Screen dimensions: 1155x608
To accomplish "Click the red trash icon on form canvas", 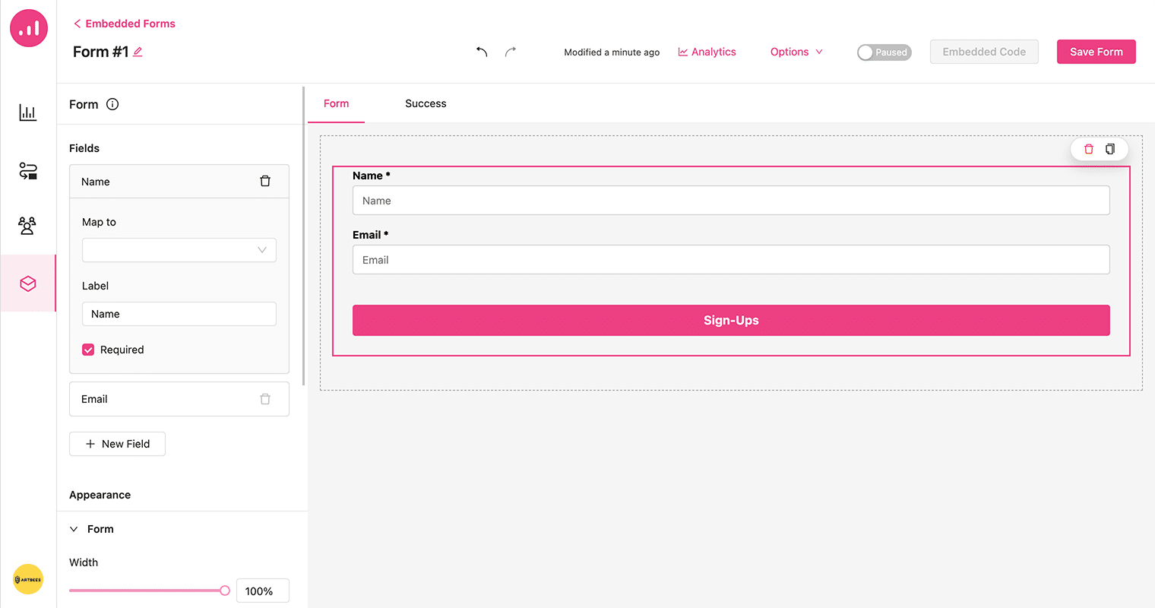I will (1088, 149).
